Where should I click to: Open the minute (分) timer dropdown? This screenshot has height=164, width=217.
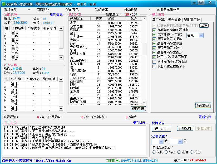click(x=180, y=142)
